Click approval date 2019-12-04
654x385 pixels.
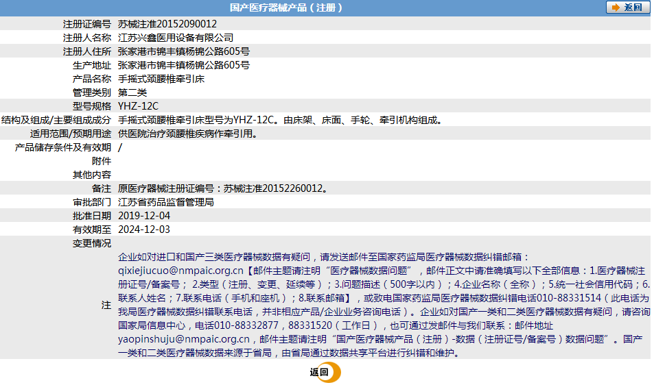(x=144, y=216)
